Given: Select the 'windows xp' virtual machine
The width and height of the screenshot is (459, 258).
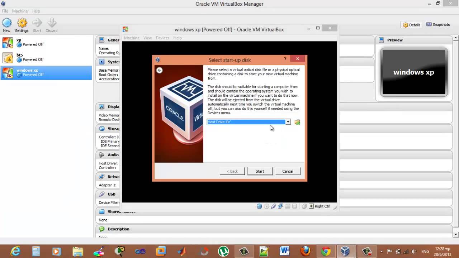Looking at the screenshot, I should (x=46, y=73).
